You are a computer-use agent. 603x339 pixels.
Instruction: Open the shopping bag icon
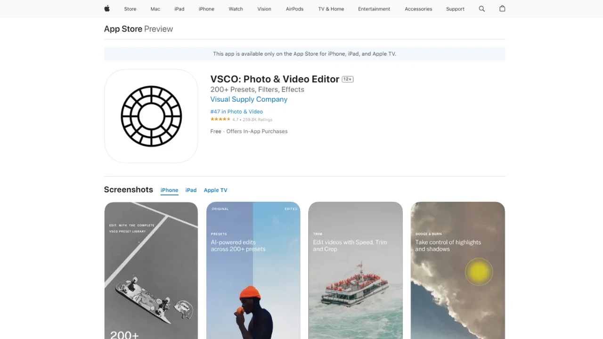(502, 8)
